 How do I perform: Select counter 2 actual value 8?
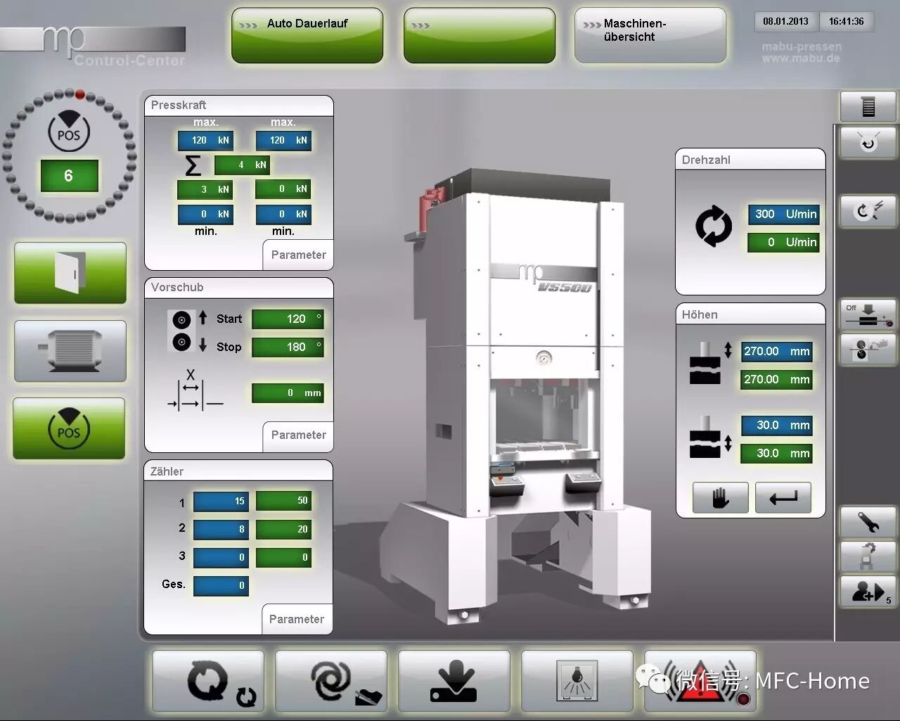pos(221,529)
